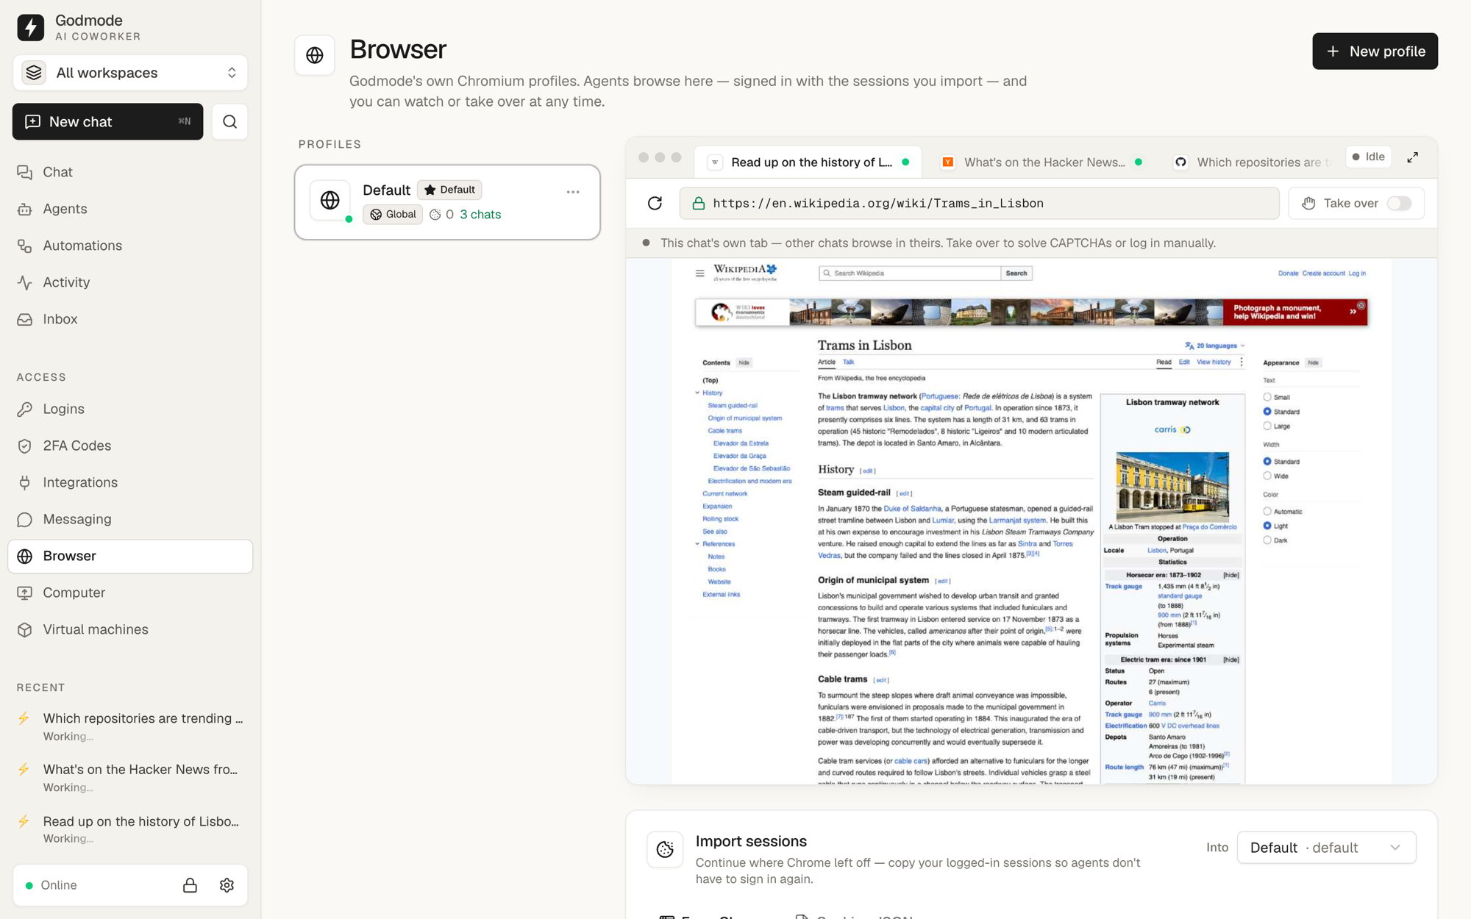Open the 3 chats link
The image size is (1471, 919).
pos(480,215)
